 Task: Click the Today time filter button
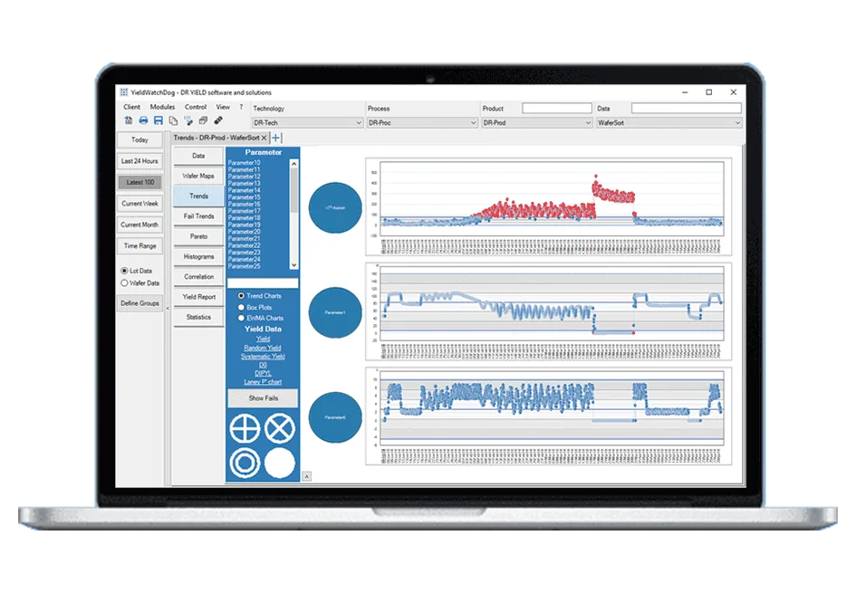(139, 140)
